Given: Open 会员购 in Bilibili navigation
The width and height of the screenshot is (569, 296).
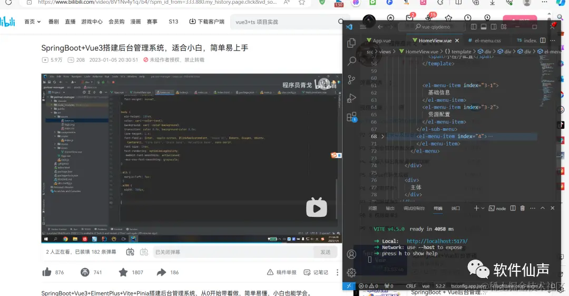Looking at the screenshot, I should tap(116, 22).
